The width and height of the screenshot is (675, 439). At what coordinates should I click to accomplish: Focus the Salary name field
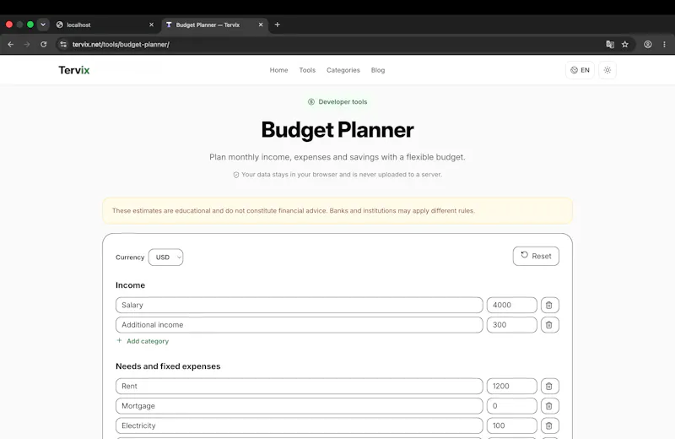point(300,305)
